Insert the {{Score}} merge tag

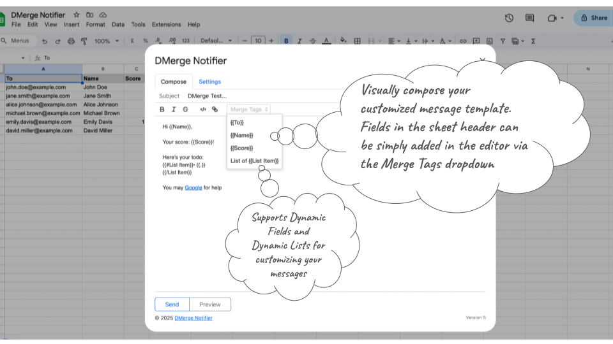coord(241,148)
